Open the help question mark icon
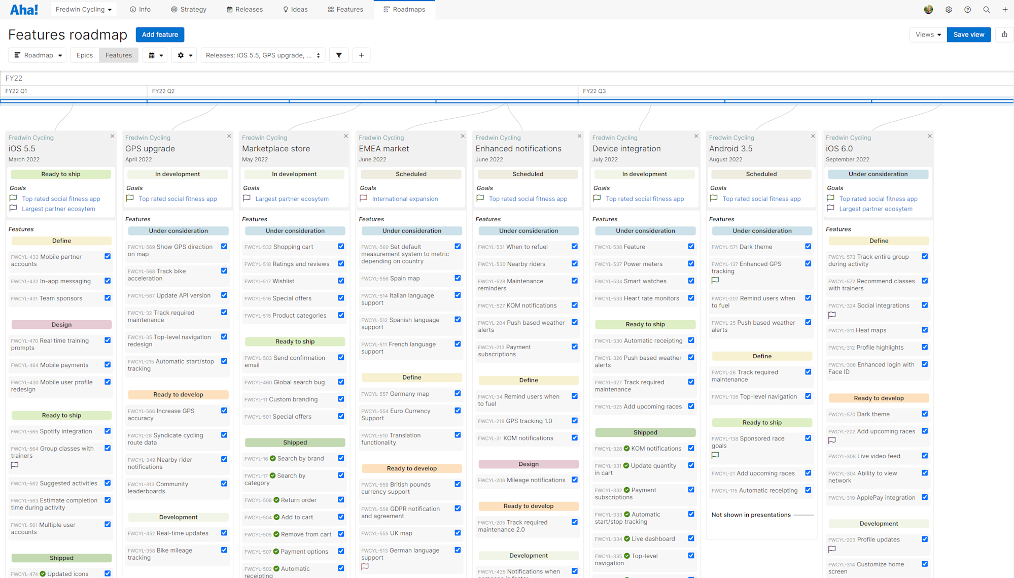The height and width of the screenshot is (578, 1014). pyautogui.click(x=967, y=9)
